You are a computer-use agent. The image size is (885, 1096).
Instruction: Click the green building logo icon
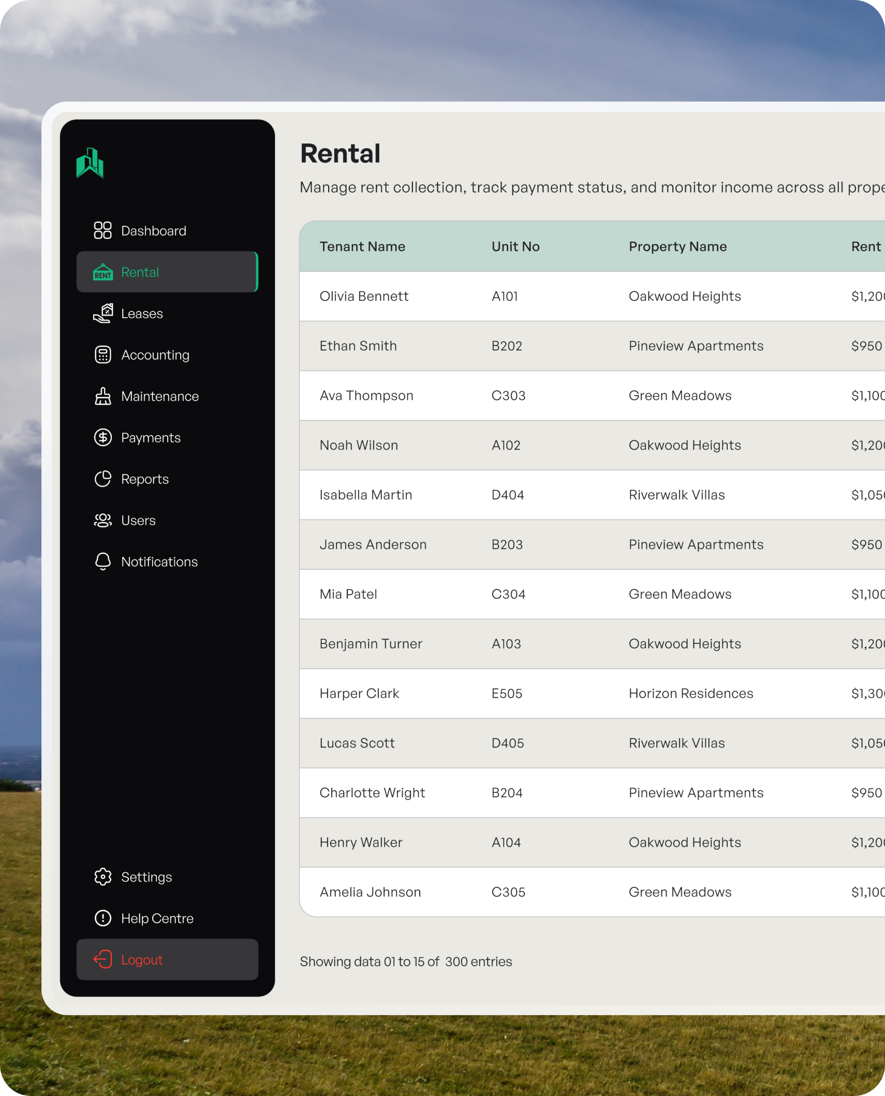90,163
